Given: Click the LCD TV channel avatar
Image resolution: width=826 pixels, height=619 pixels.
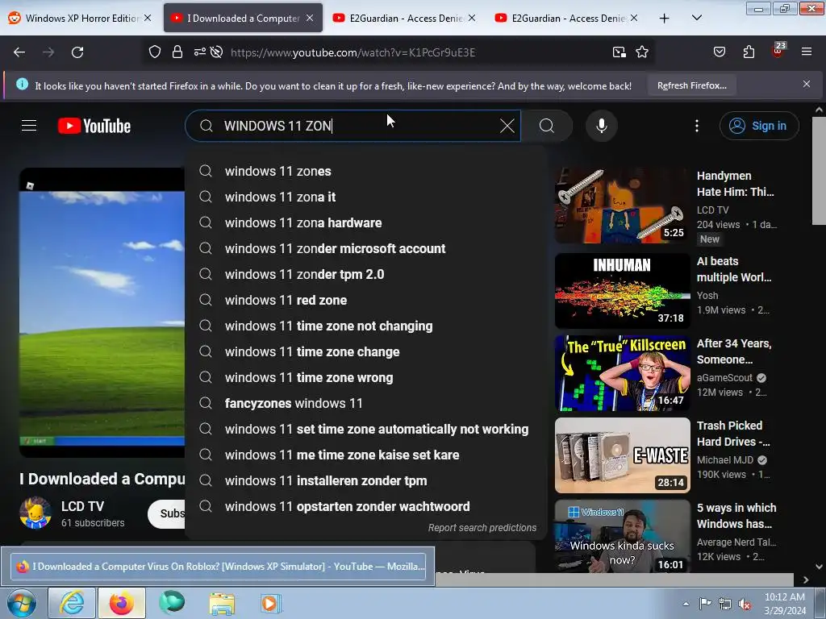Looking at the screenshot, I should pos(35,513).
